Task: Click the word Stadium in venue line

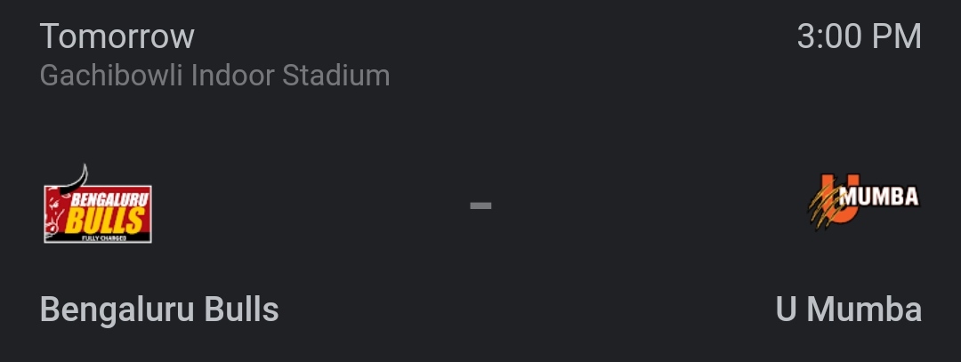Action: [335, 76]
